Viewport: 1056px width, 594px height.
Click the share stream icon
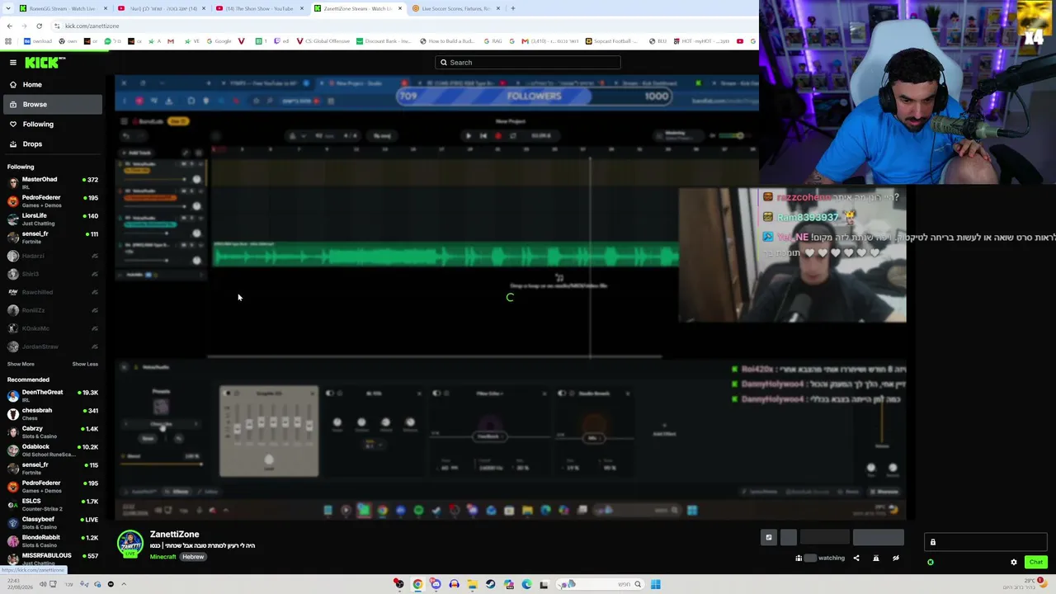856,559
